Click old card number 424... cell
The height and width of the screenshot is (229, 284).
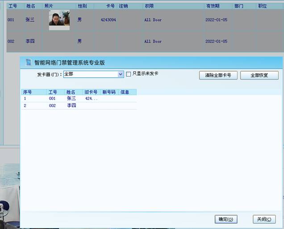[91, 98]
